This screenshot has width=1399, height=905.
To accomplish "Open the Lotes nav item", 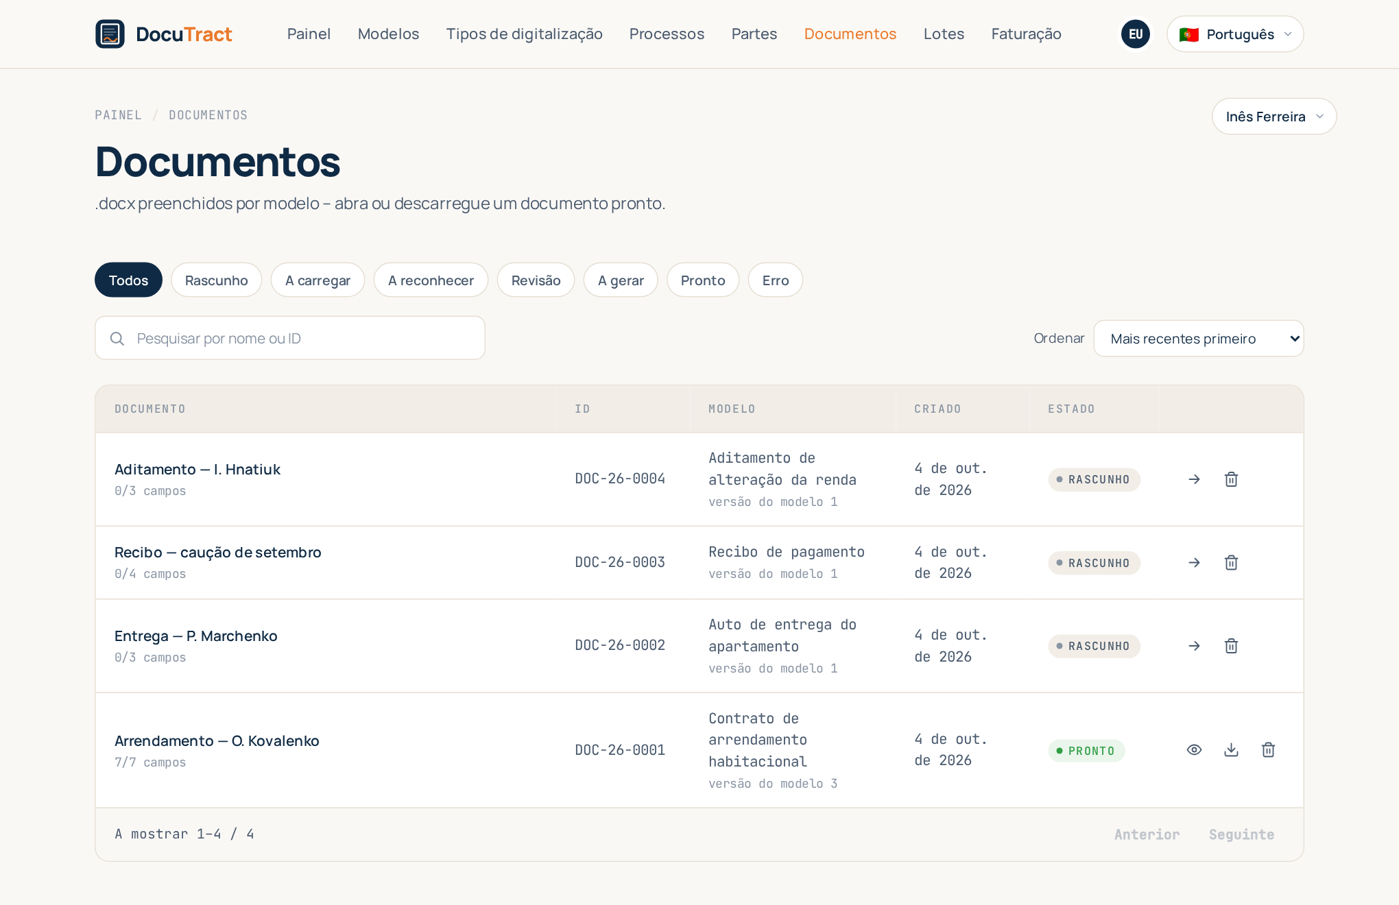I will (x=944, y=34).
